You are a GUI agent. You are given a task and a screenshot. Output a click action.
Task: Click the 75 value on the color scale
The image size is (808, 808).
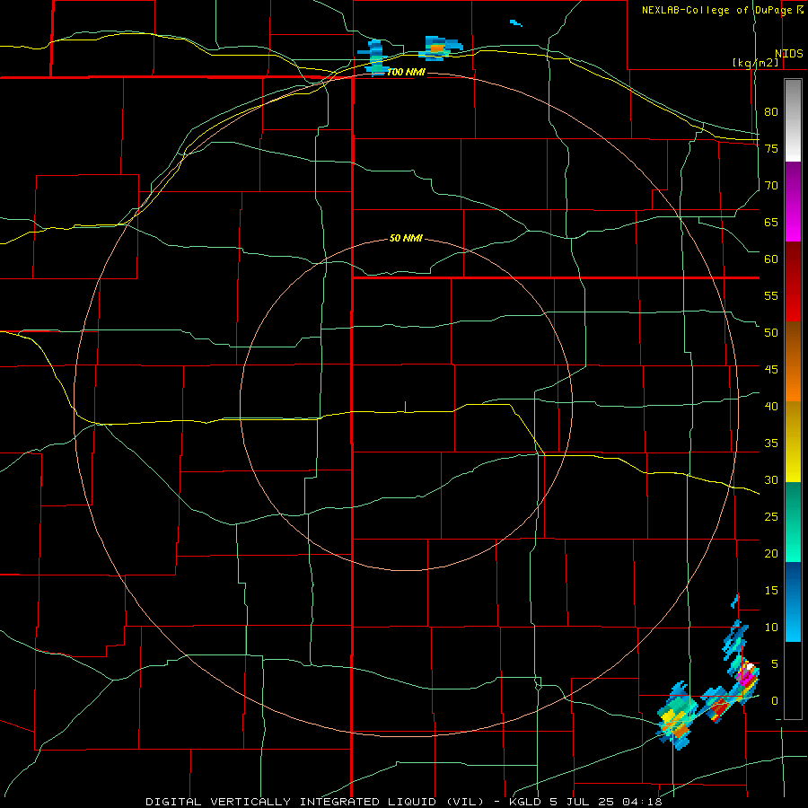771,148
